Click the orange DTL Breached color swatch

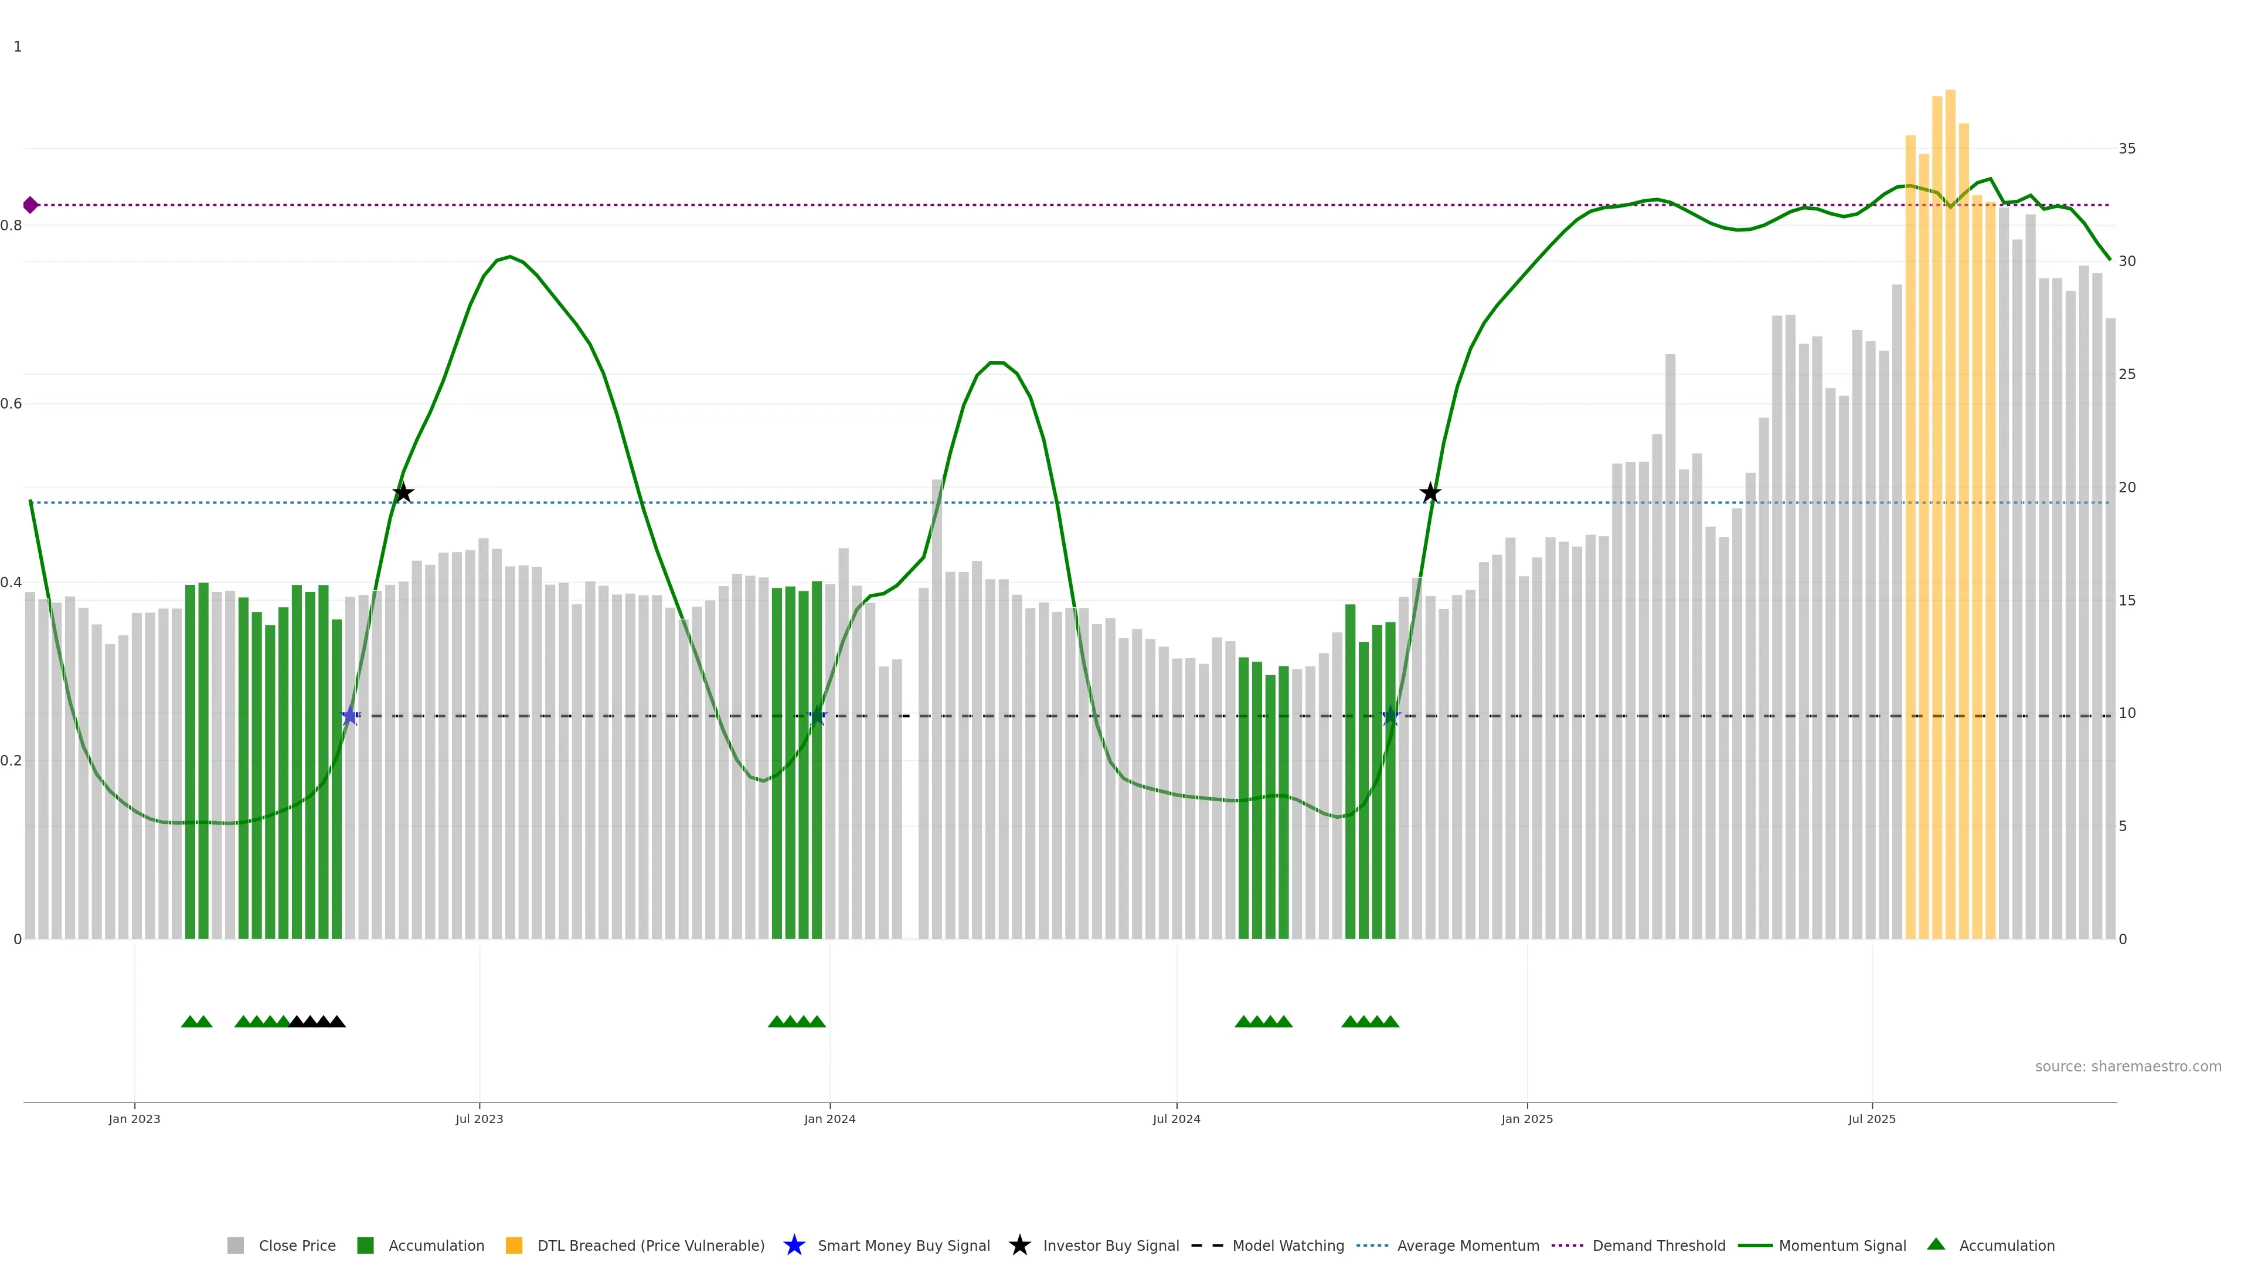514,1245
